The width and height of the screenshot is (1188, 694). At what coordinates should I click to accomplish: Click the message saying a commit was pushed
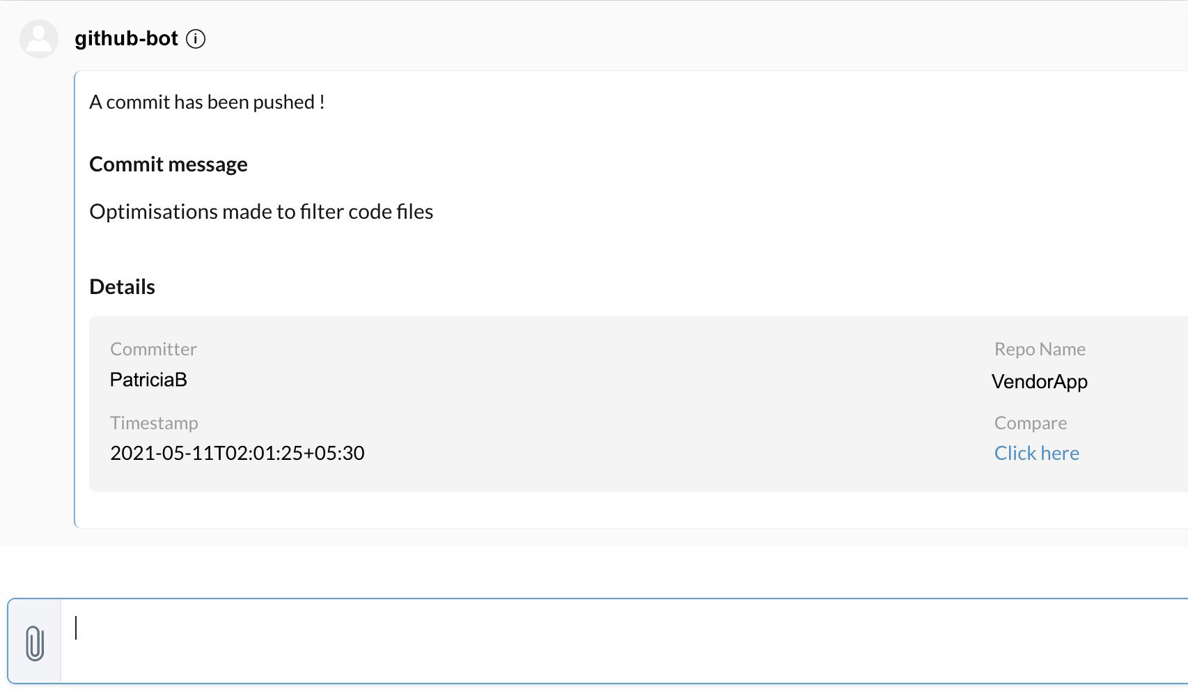tap(207, 102)
